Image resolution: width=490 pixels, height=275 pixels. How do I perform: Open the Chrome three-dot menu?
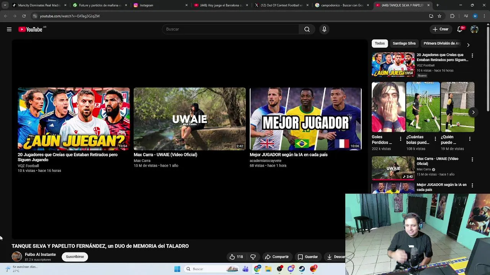(485, 16)
